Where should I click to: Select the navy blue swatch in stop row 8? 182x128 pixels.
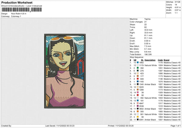coord(138,82)
